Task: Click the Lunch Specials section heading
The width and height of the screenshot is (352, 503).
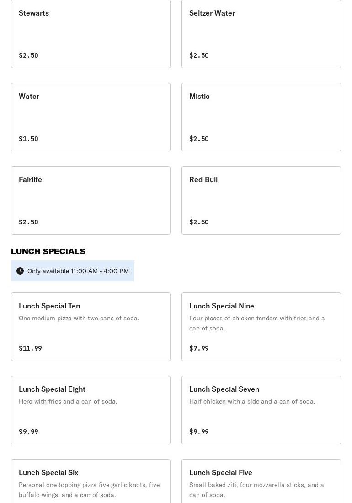Action: coord(48,251)
